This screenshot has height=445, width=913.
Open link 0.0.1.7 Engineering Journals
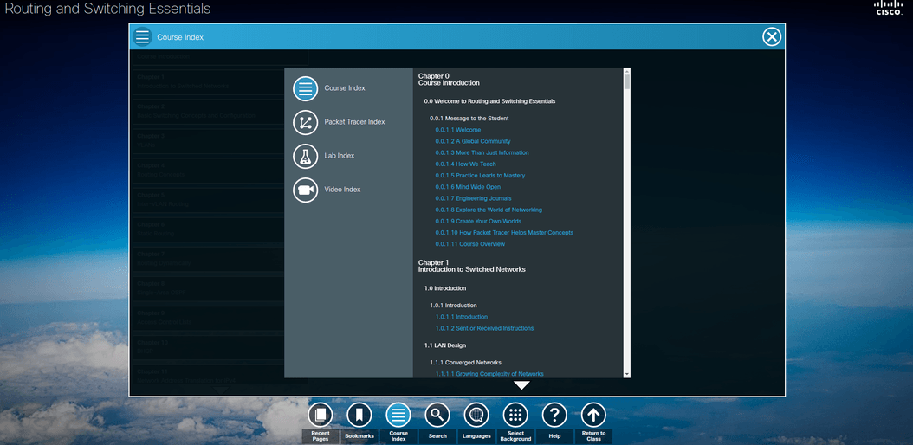tap(473, 198)
